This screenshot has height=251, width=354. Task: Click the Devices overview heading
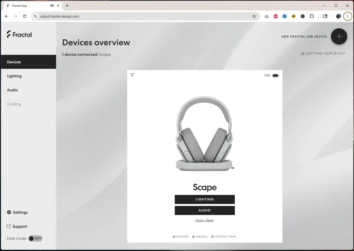tap(96, 42)
